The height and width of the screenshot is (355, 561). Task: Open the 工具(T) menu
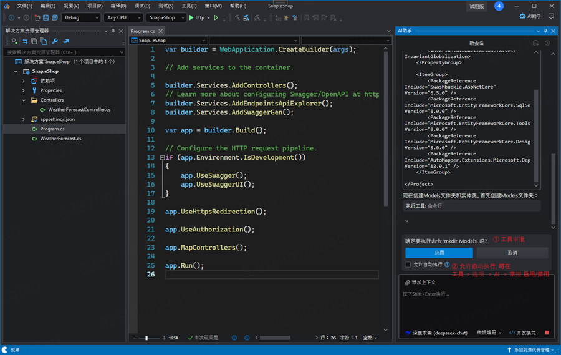click(x=189, y=6)
